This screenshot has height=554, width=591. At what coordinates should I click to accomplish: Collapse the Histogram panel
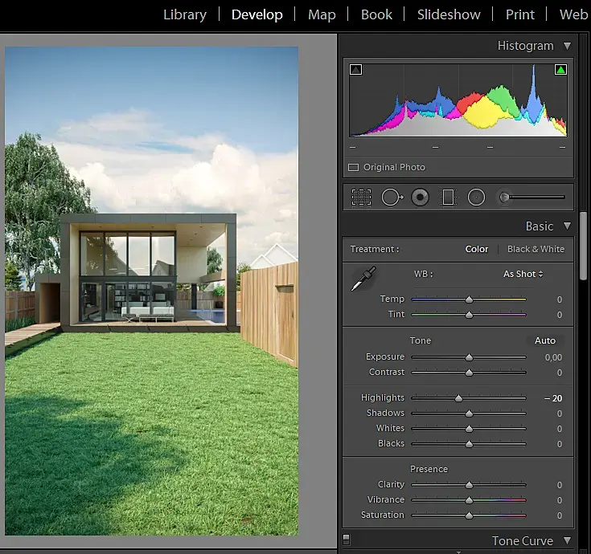pos(567,46)
